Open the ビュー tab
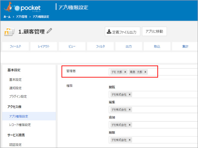 pyautogui.click(x=72, y=46)
